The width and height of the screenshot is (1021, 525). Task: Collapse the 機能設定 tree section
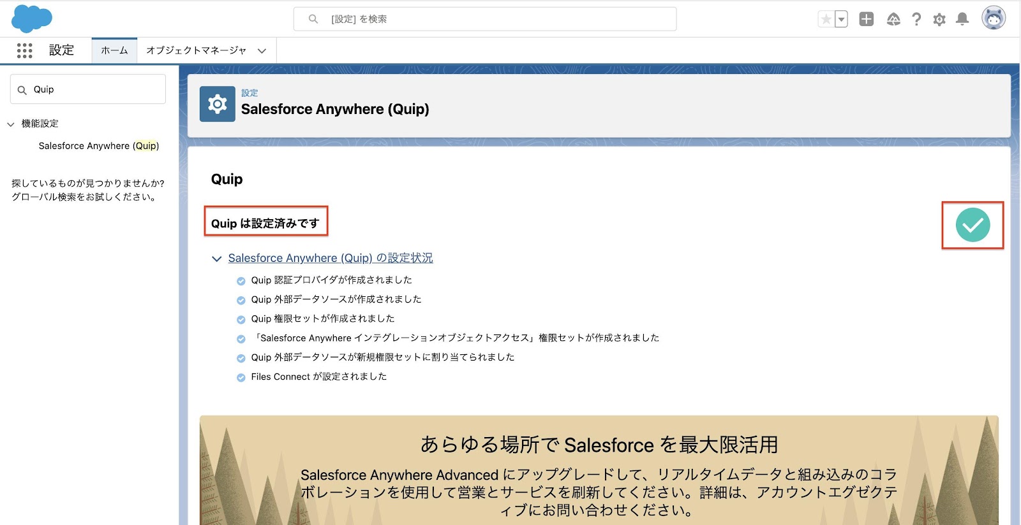(11, 124)
